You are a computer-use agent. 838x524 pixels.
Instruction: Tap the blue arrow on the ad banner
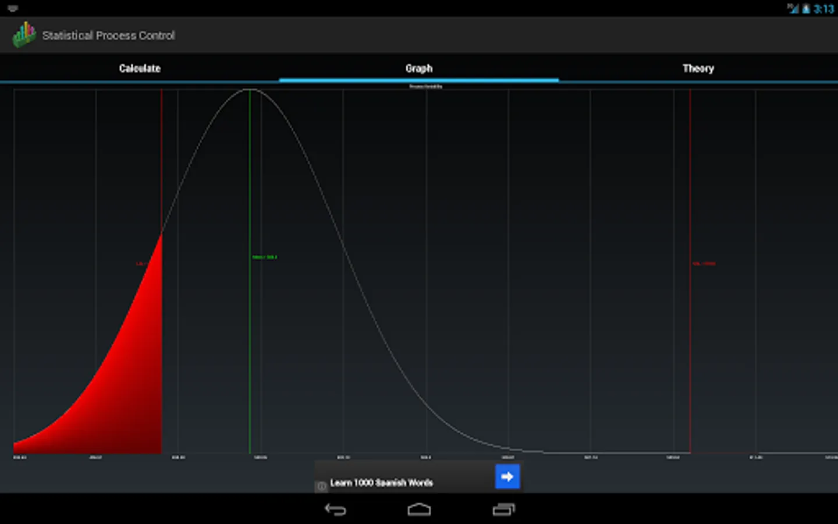tap(507, 476)
